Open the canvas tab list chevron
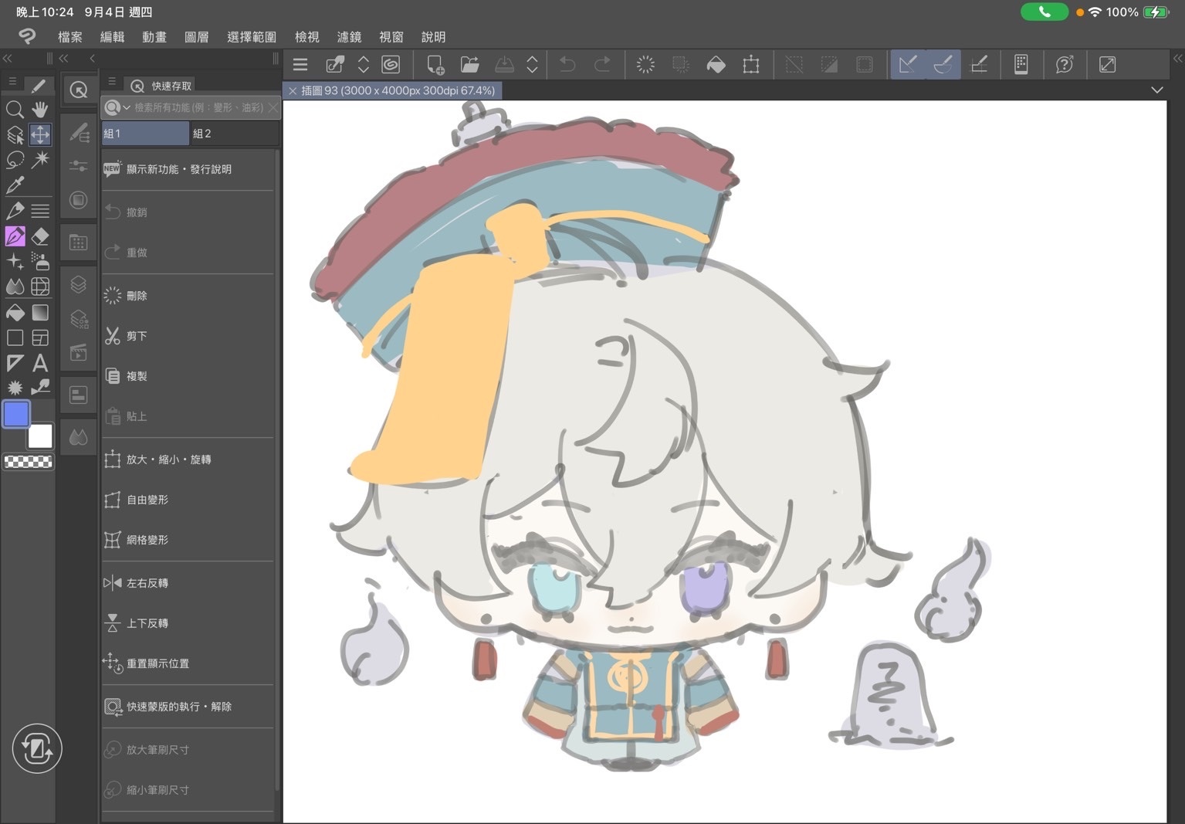The width and height of the screenshot is (1185, 824). 1156,90
